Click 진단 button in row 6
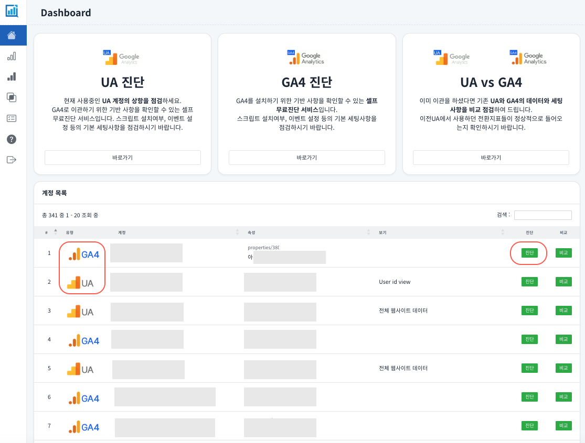Viewport: 585px width, 443px height. 529,397
